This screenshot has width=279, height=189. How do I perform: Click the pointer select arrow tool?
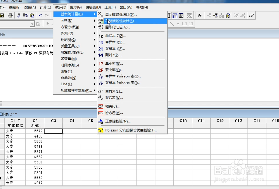47,23
